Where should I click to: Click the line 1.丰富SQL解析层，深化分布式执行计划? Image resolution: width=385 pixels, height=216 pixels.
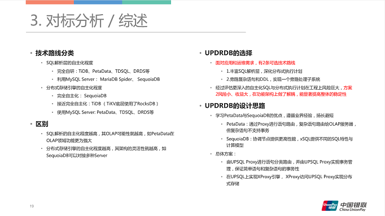pos(264,72)
